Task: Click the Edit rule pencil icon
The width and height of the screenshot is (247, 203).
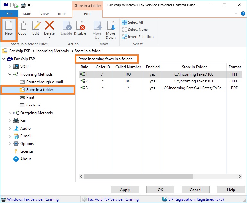Action: pyautogui.click(x=36, y=25)
